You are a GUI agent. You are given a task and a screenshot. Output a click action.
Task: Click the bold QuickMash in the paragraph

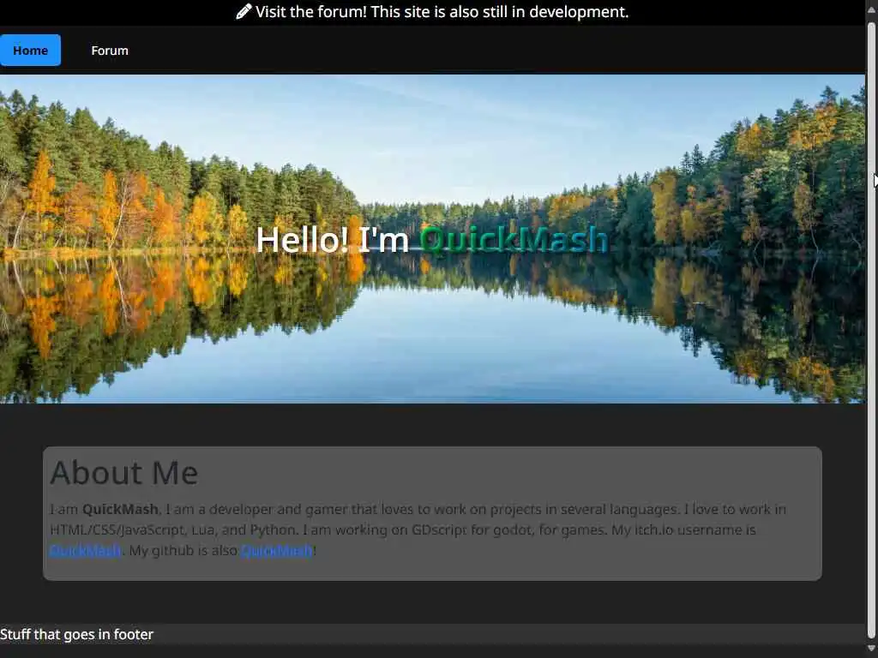[x=120, y=509]
